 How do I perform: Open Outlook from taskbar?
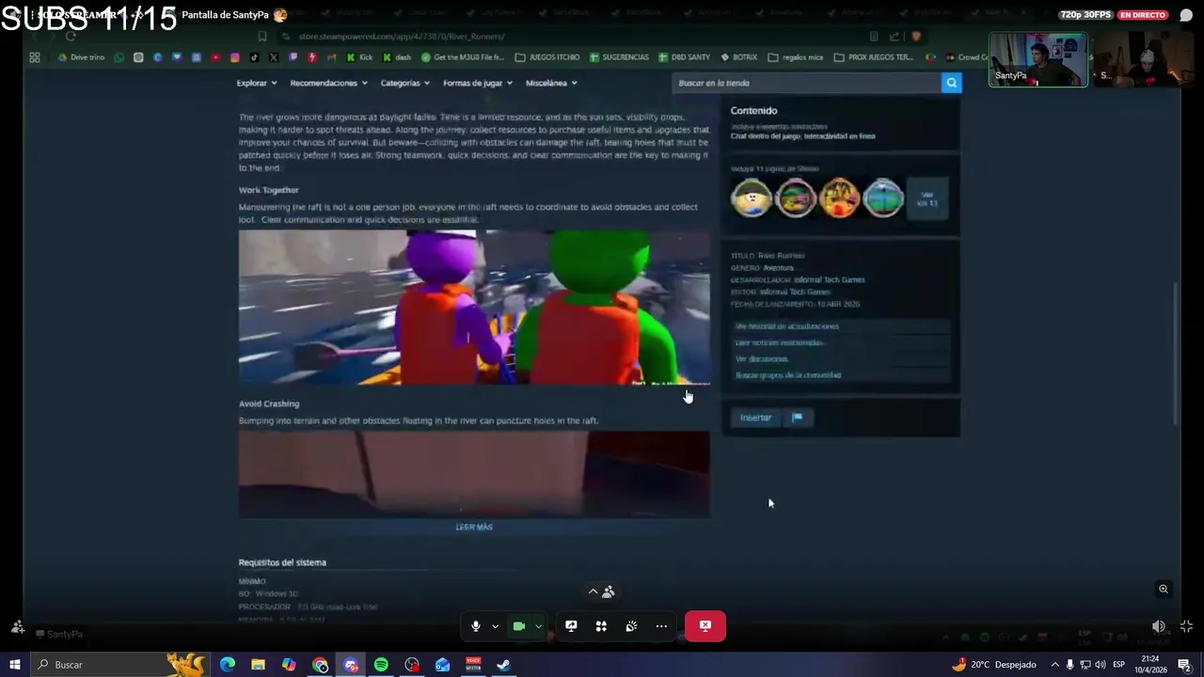point(443,665)
